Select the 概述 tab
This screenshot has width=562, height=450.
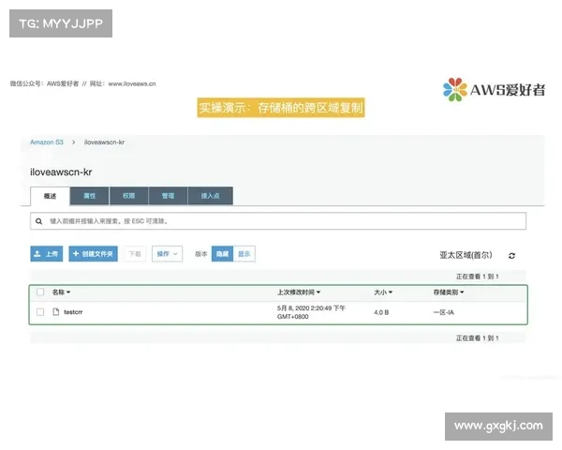pos(50,196)
